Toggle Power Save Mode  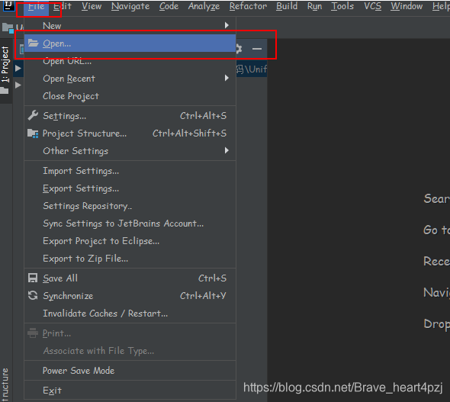point(130,371)
